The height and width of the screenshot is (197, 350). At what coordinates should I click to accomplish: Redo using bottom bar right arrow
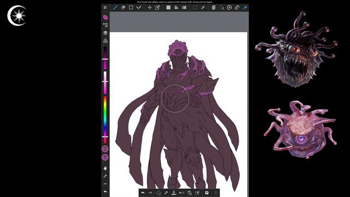151,193
